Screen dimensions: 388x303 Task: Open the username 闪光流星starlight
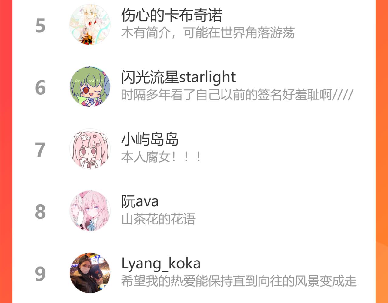point(178,77)
